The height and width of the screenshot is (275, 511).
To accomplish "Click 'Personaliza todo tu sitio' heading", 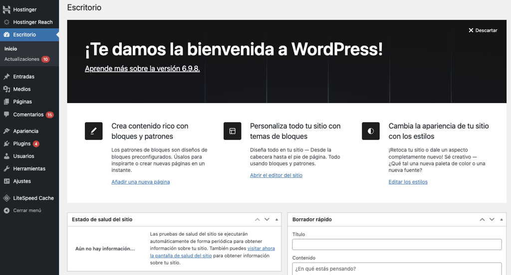I will coord(295,131).
